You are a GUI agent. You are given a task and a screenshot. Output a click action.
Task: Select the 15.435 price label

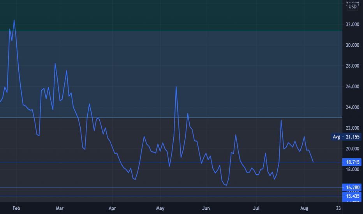pos(352,196)
